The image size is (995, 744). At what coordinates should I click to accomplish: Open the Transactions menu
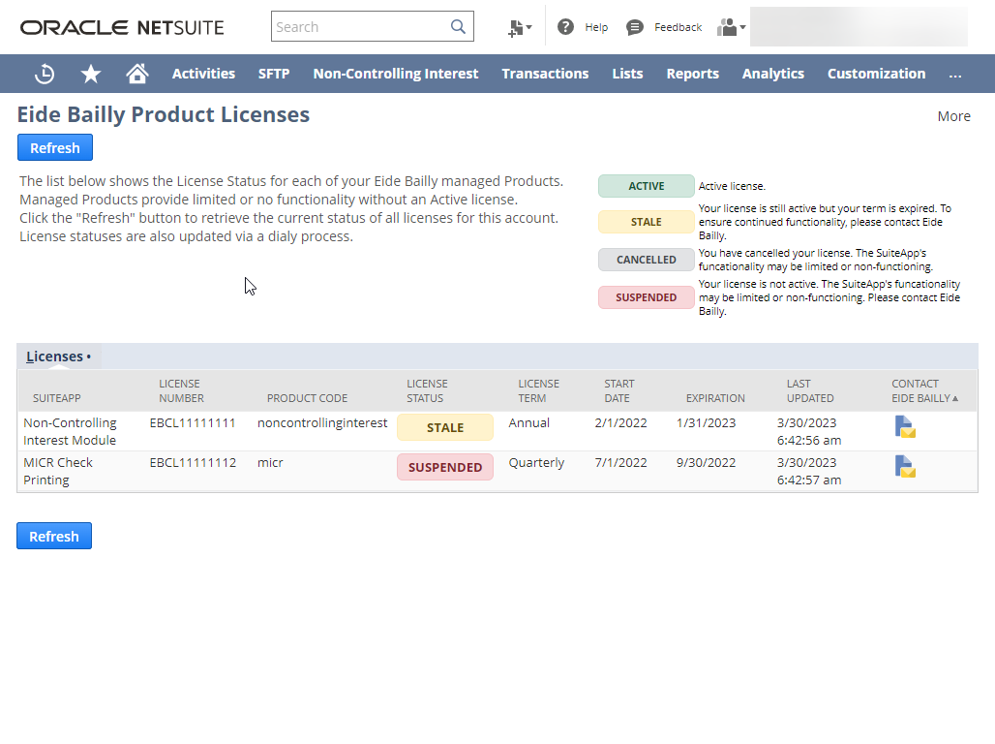545,74
